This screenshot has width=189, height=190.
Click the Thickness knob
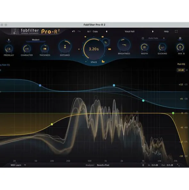(x=45, y=49)
